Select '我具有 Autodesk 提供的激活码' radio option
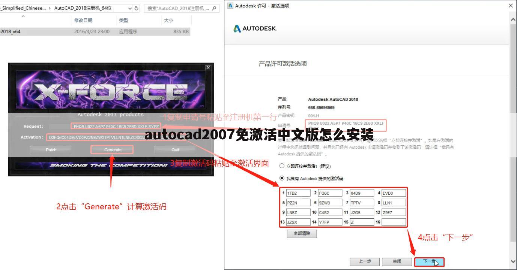The image size is (517, 270). point(282,178)
